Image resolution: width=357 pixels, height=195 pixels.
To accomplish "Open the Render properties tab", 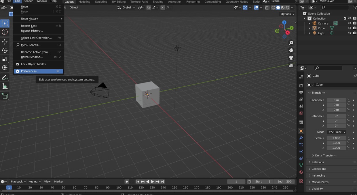I will coord(301,86).
